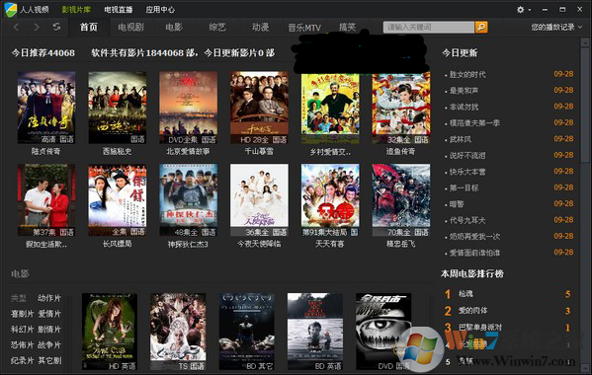Open 代号九耳犬 in today's updates

pos(467,220)
